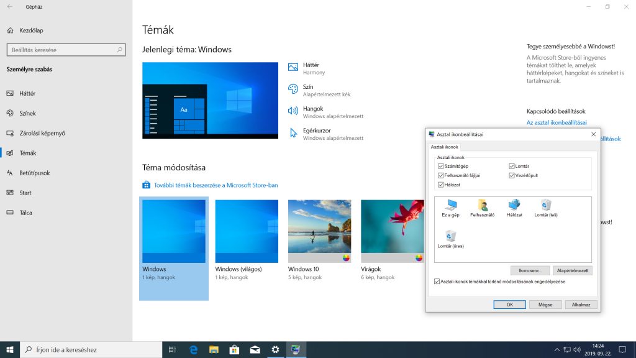Open the Mail app from the taskbar

tap(255, 349)
